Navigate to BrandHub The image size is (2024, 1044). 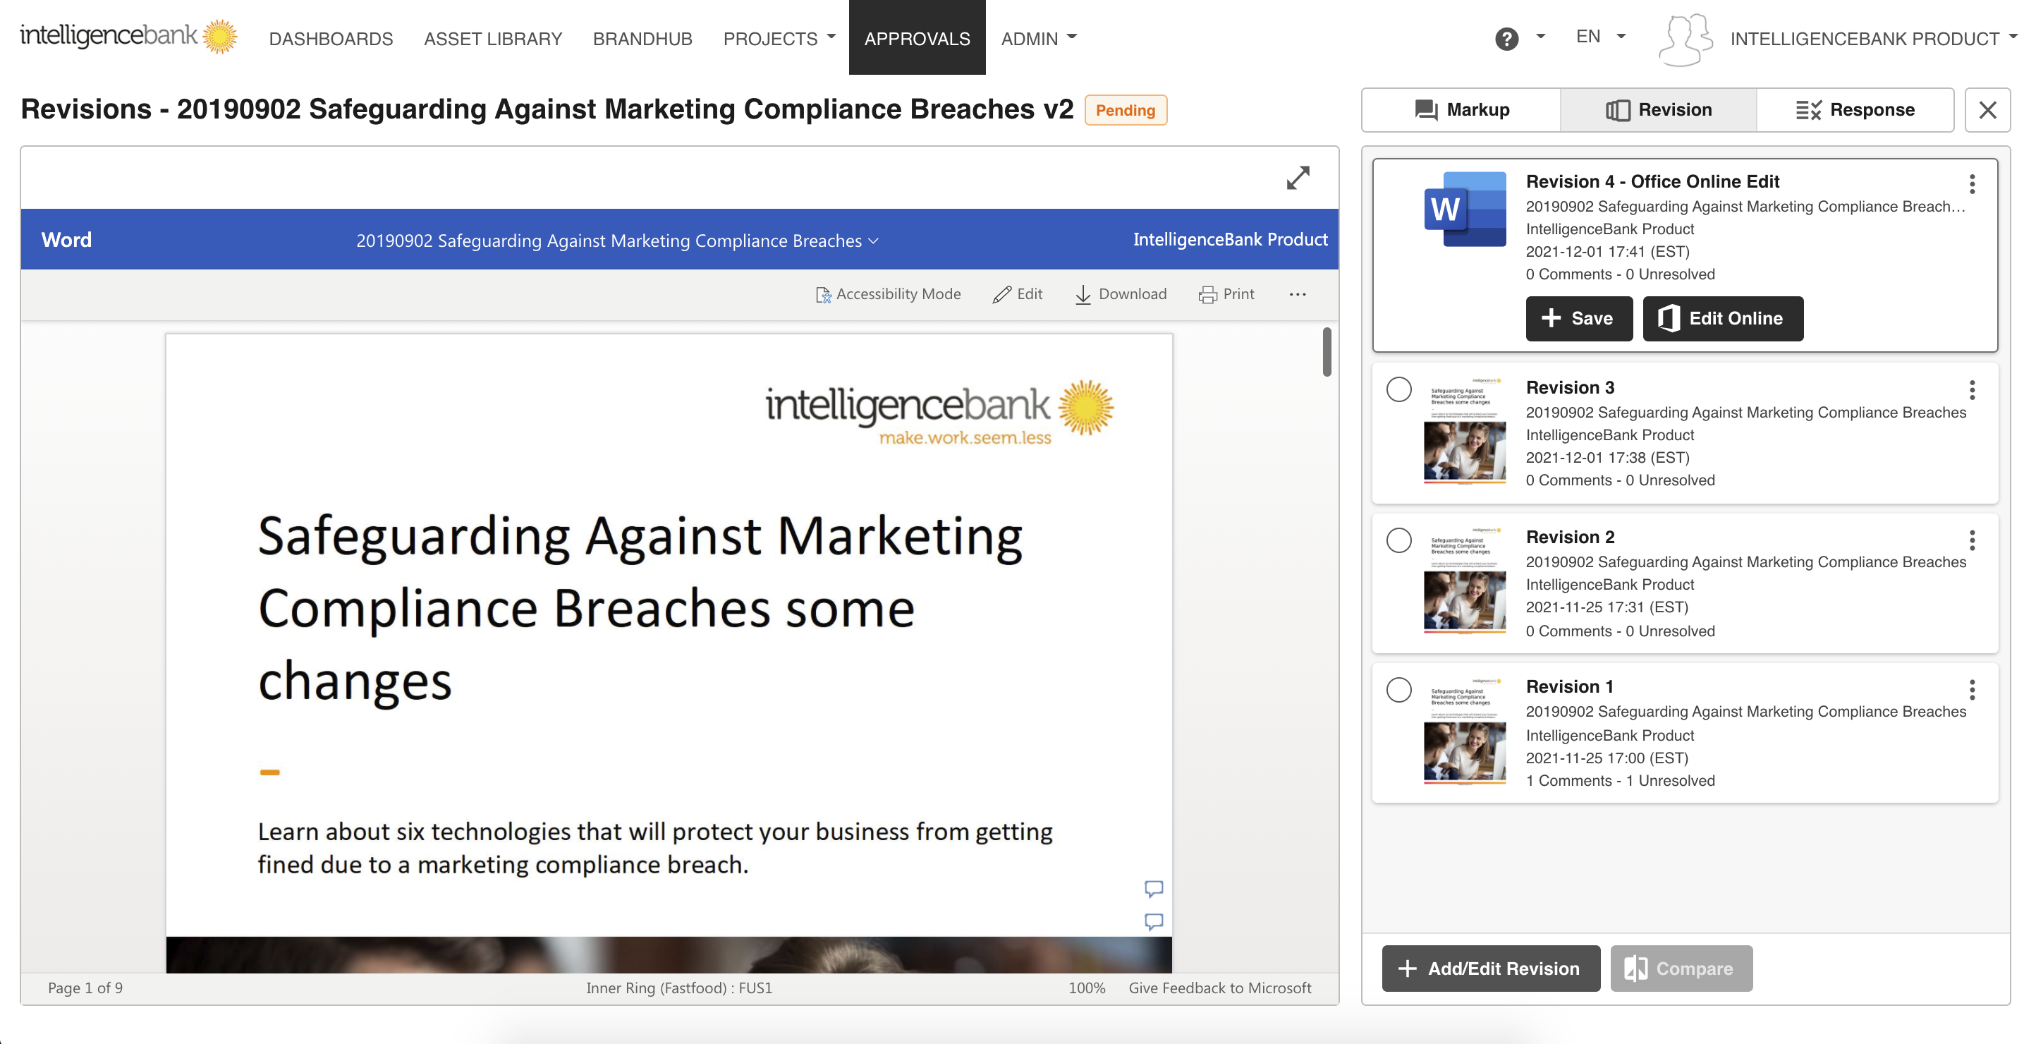click(642, 39)
